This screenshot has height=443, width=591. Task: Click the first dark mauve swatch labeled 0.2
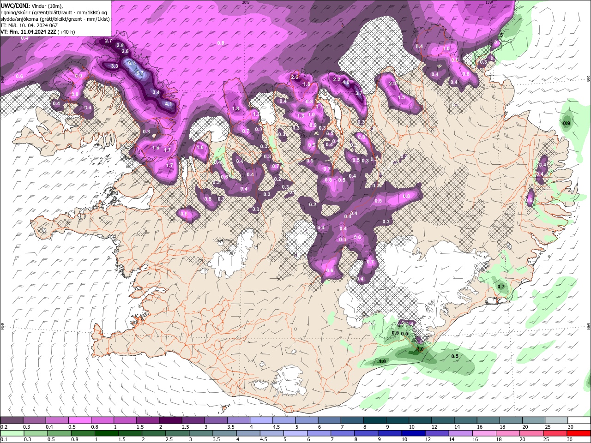(x=12, y=420)
